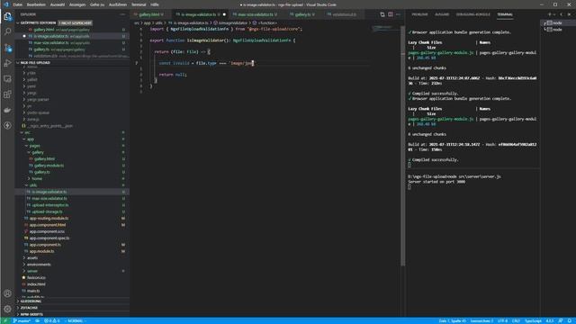Viewport: 576px width, 324px height.
Task: Expand the yargs-parser folder
Action: coord(38,99)
